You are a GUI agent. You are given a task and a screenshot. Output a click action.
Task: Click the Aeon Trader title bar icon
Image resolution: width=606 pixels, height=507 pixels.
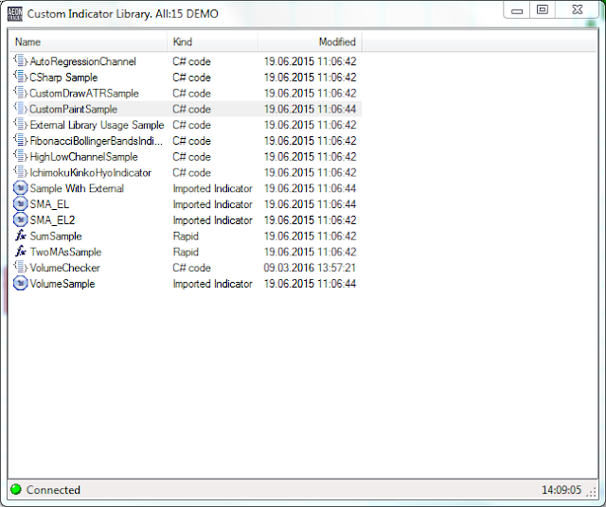tap(15, 14)
